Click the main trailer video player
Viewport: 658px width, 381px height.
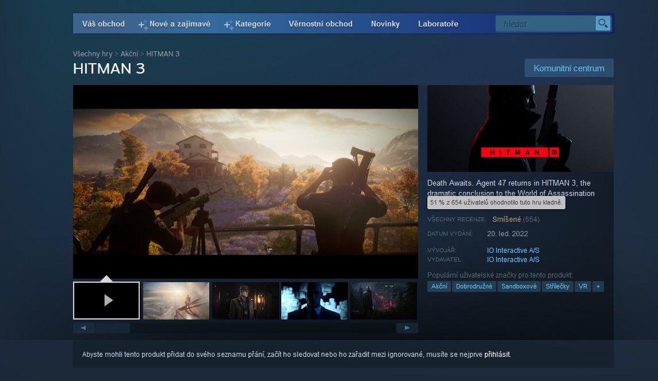pyautogui.click(x=246, y=182)
